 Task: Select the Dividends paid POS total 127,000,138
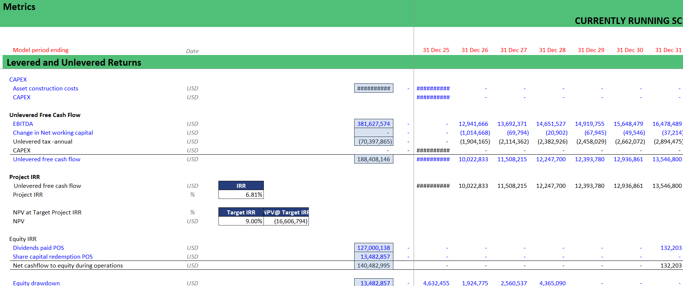pos(373,248)
